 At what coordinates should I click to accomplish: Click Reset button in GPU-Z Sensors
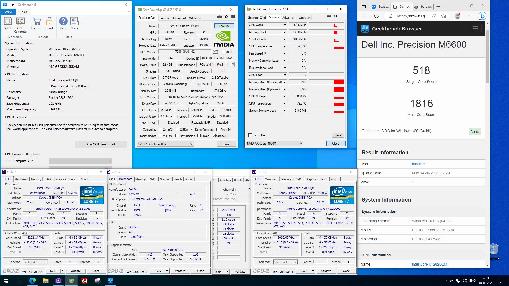(x=338, y=135)
